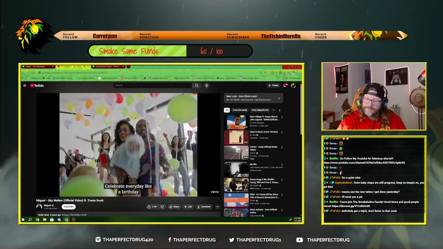Click Share button under video
Screen dimensions: 443x249
tap(174, 207)
